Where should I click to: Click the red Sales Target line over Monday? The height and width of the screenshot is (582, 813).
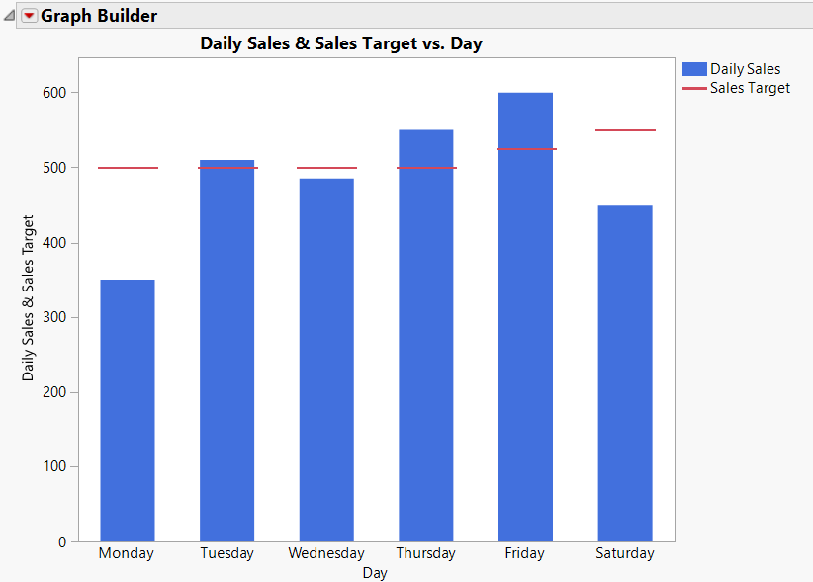(126, 168)
